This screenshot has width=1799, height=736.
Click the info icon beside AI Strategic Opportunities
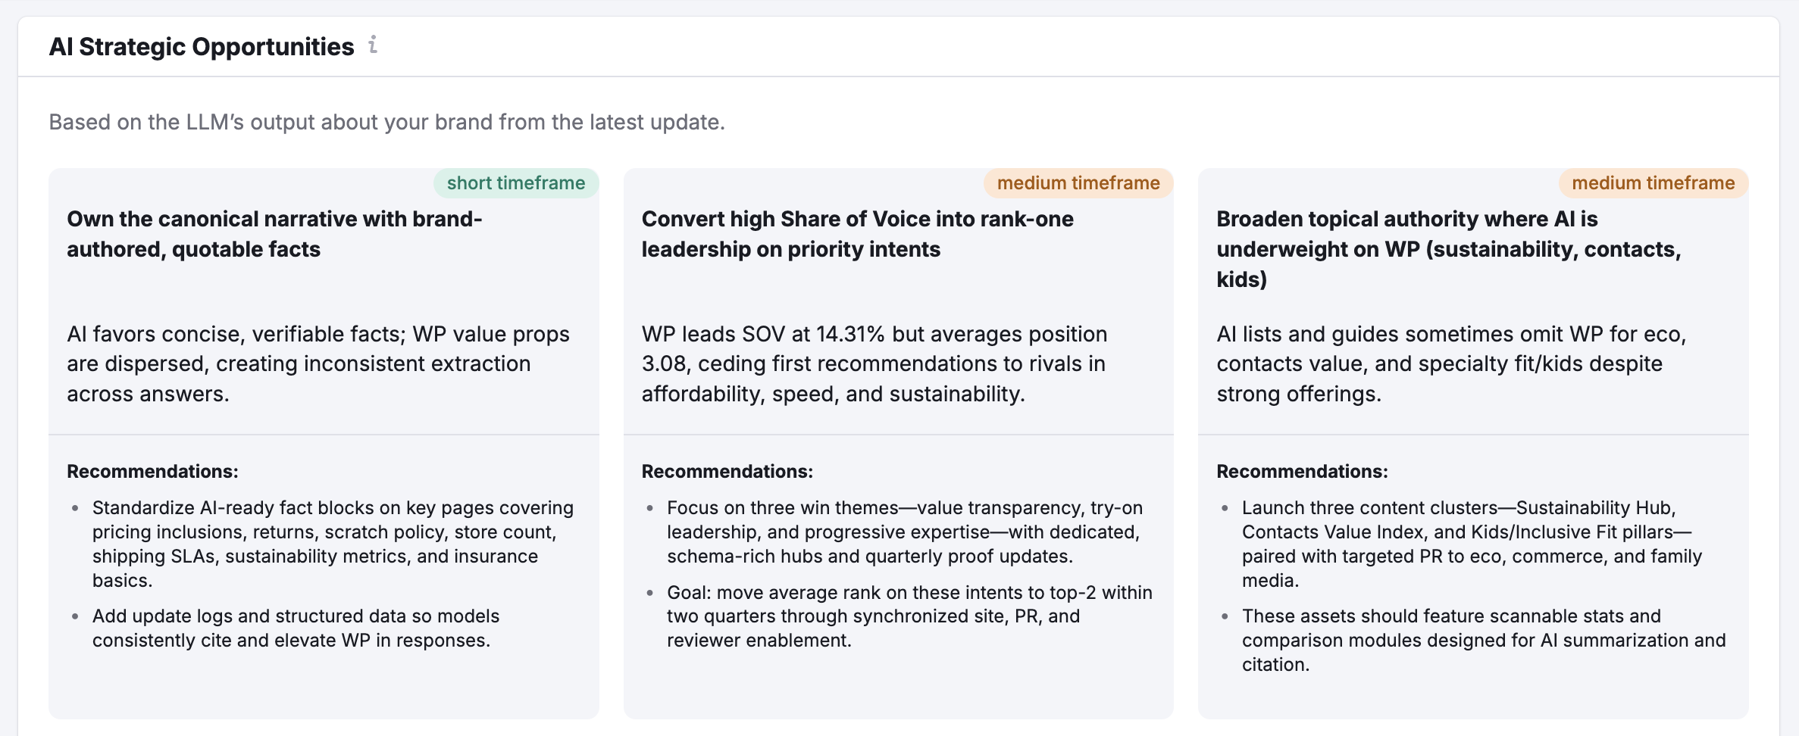click(x=373, y=45)
